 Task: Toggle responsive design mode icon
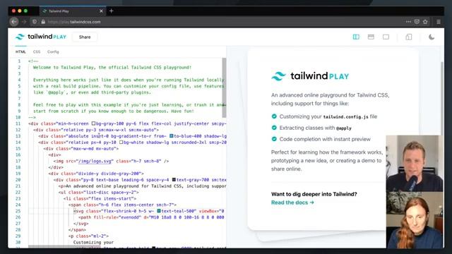click(409, 37)
